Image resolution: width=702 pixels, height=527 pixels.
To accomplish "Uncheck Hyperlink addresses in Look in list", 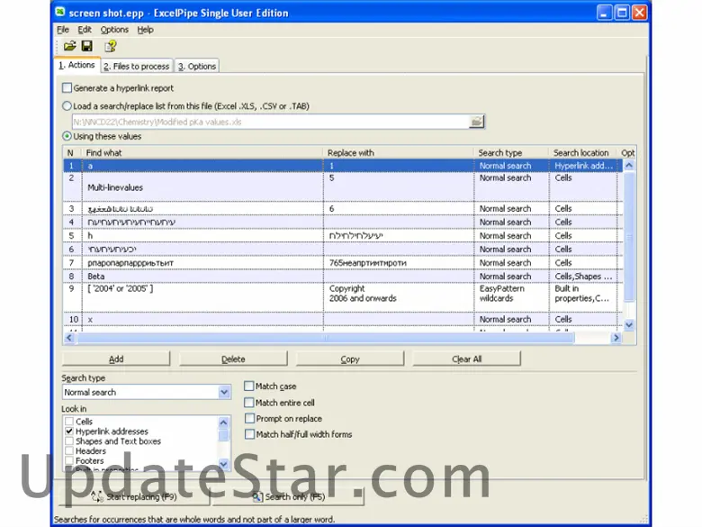I will [69, 432].
